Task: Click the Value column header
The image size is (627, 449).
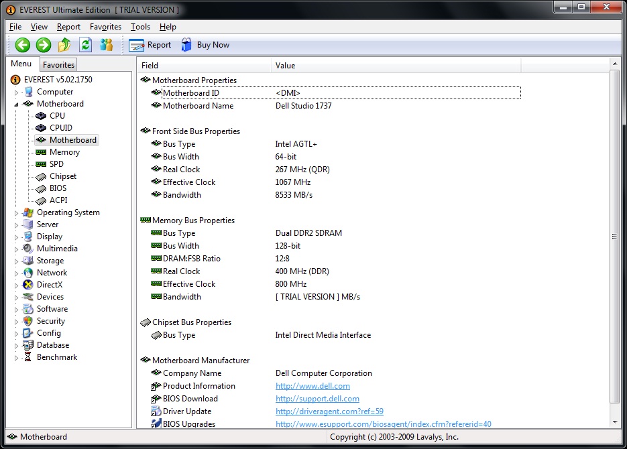Action: click(x=396, y=66)
